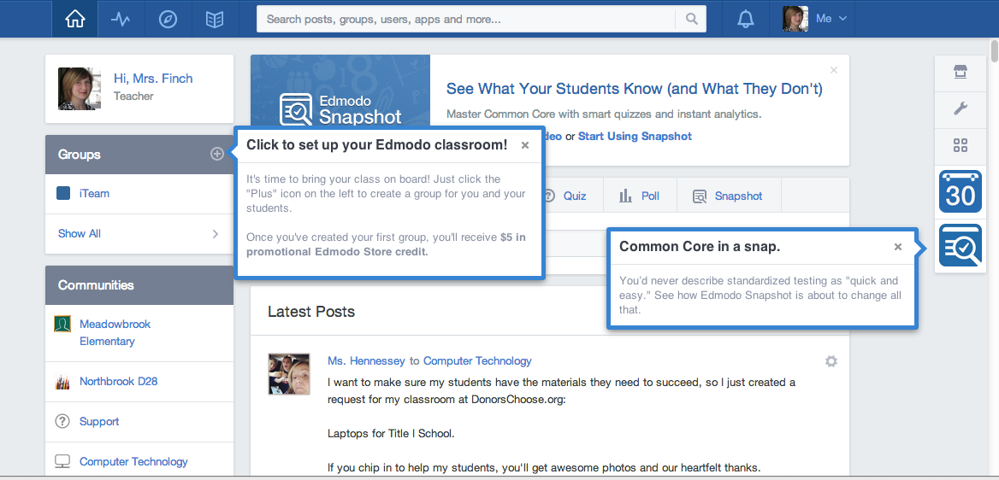This screenshot has width=999, height=480.
Task: Click the plus icon to create a group
Action: (217, 154)
